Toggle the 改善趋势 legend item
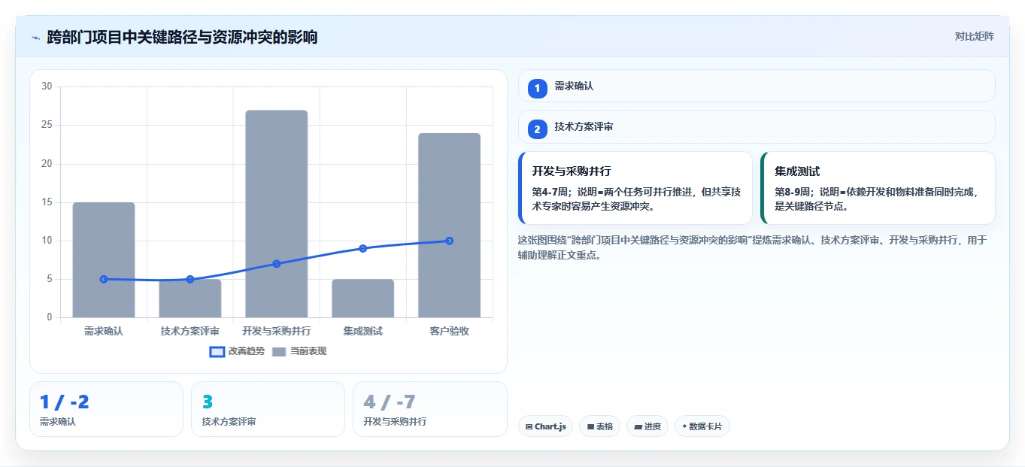Viewport: 1025px width, 467px height. coord(237,351)
